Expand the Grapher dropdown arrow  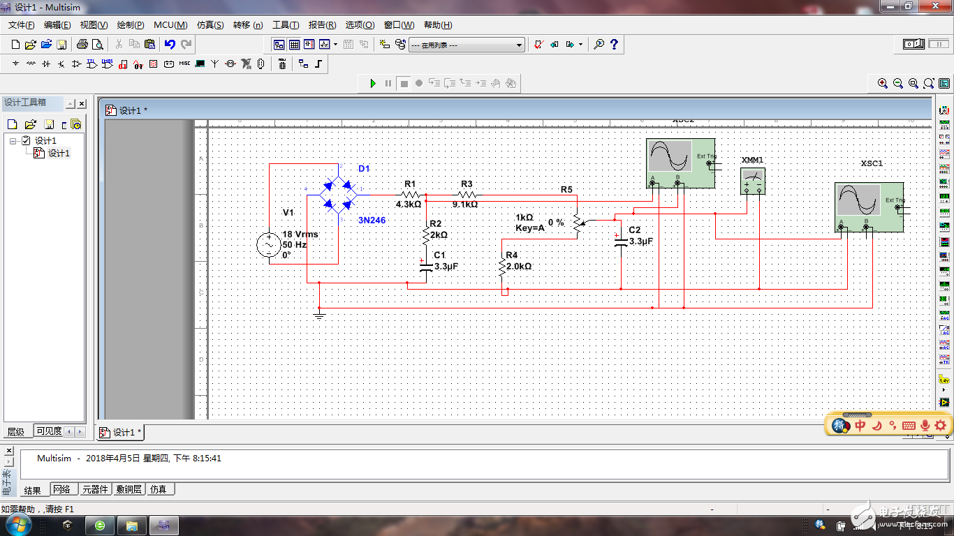(x=335, y=45)
